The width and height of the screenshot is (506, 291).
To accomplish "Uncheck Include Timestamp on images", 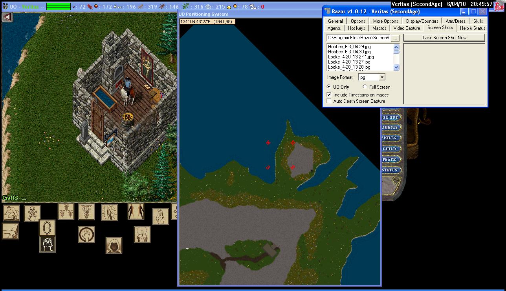I will 329,95.
